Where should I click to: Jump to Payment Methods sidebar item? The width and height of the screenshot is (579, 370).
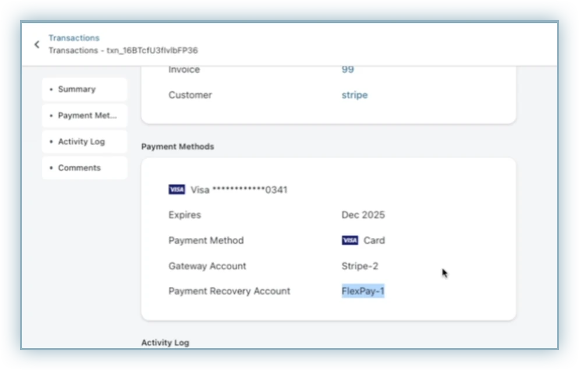tap(84, 116)
